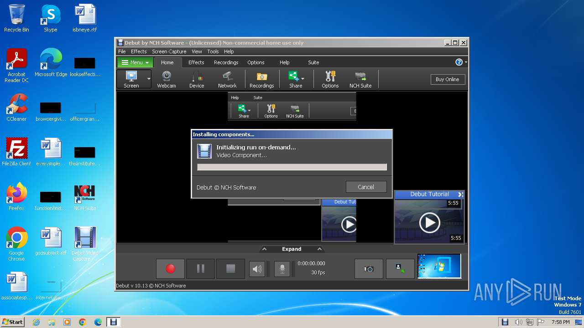Open the everyimple document on the desktop
Screen dimensions: 584x328
(x=51, y=152)
